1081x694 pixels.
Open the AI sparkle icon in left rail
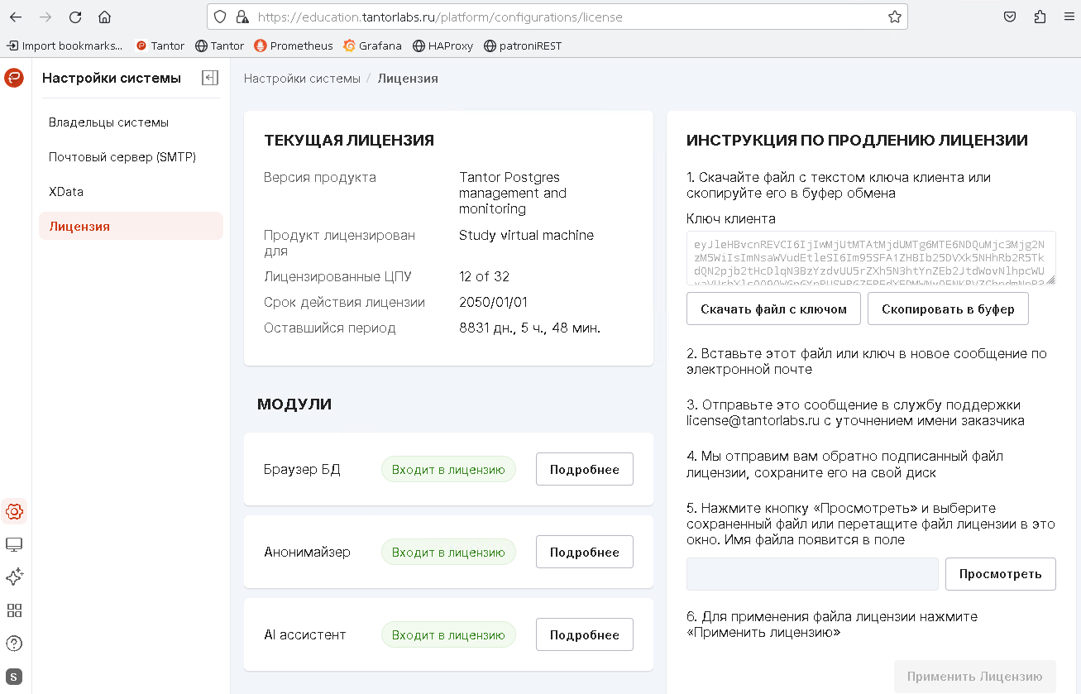click(14, 577)
